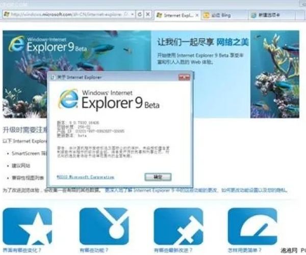Close the Internet Explorer tab

pos(197,15)
